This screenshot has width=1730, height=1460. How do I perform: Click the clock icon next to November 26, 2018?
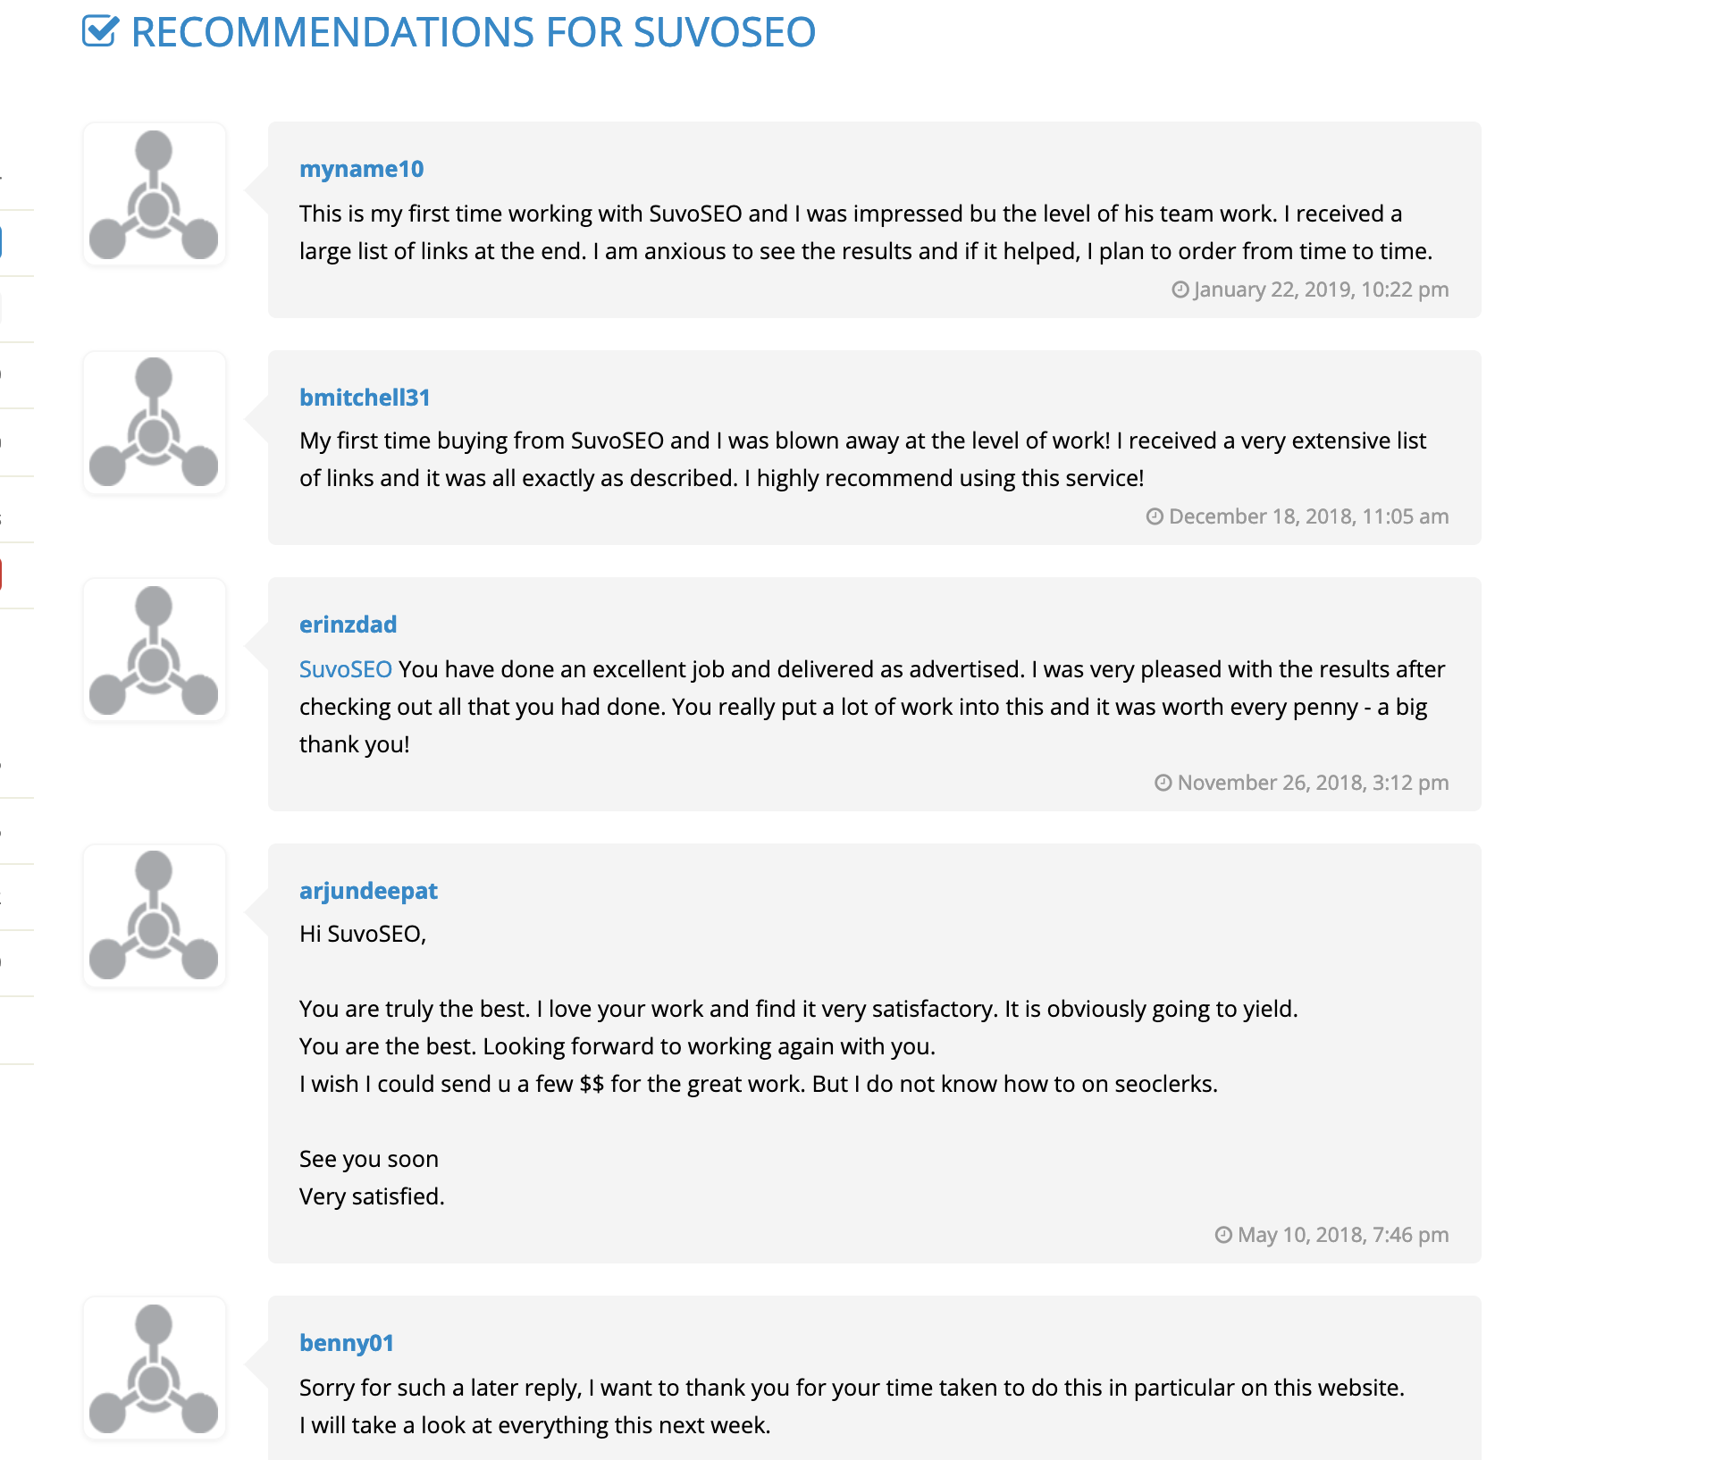1163,783
